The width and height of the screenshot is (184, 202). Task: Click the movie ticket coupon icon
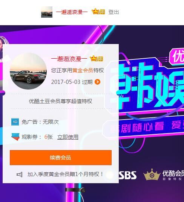(15, 137)
